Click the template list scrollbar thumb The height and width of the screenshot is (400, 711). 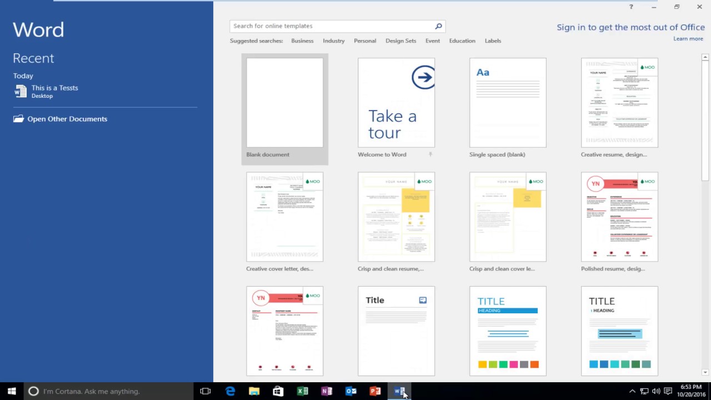tap(705, 120)
